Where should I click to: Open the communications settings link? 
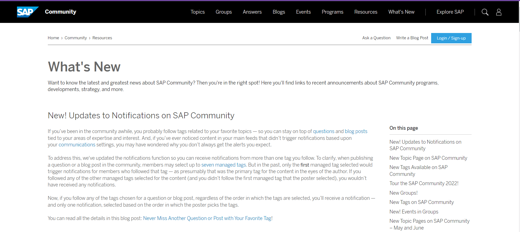(x=77, y=145)
